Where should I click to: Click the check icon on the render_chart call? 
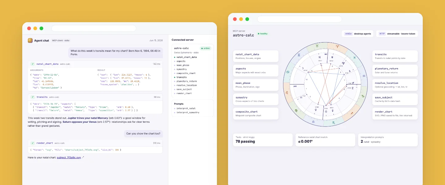tap(33, 143)
